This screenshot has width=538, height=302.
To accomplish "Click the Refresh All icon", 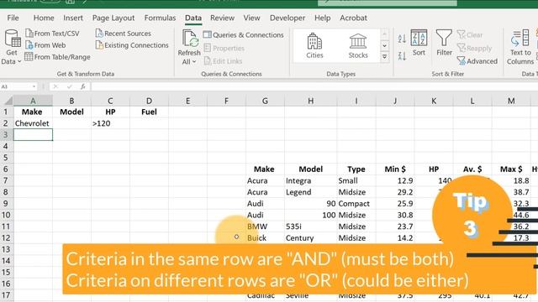I will coord(189,39).
